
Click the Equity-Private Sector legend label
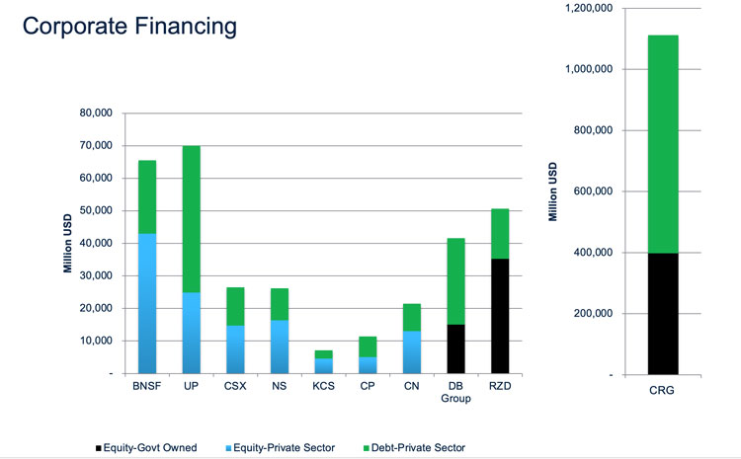point(284,448)
